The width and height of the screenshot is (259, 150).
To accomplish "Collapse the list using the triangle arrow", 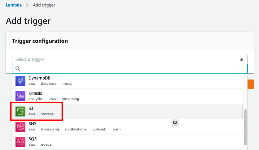I will [x=241, y=59].
